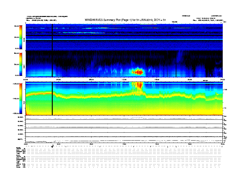Click the rotated RAD1 axis label beside spectrogram

pos(24,66)
